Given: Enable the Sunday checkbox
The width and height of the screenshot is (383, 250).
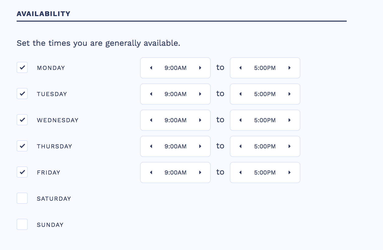Looking at the screenshot, I should [22, 225].
